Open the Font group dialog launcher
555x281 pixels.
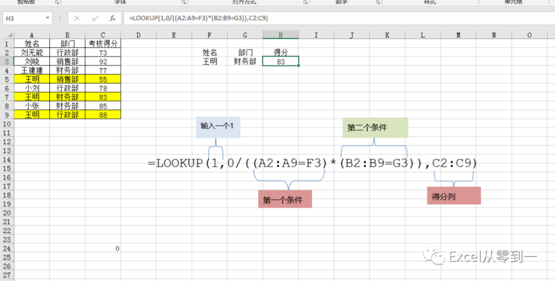(184, 2)
